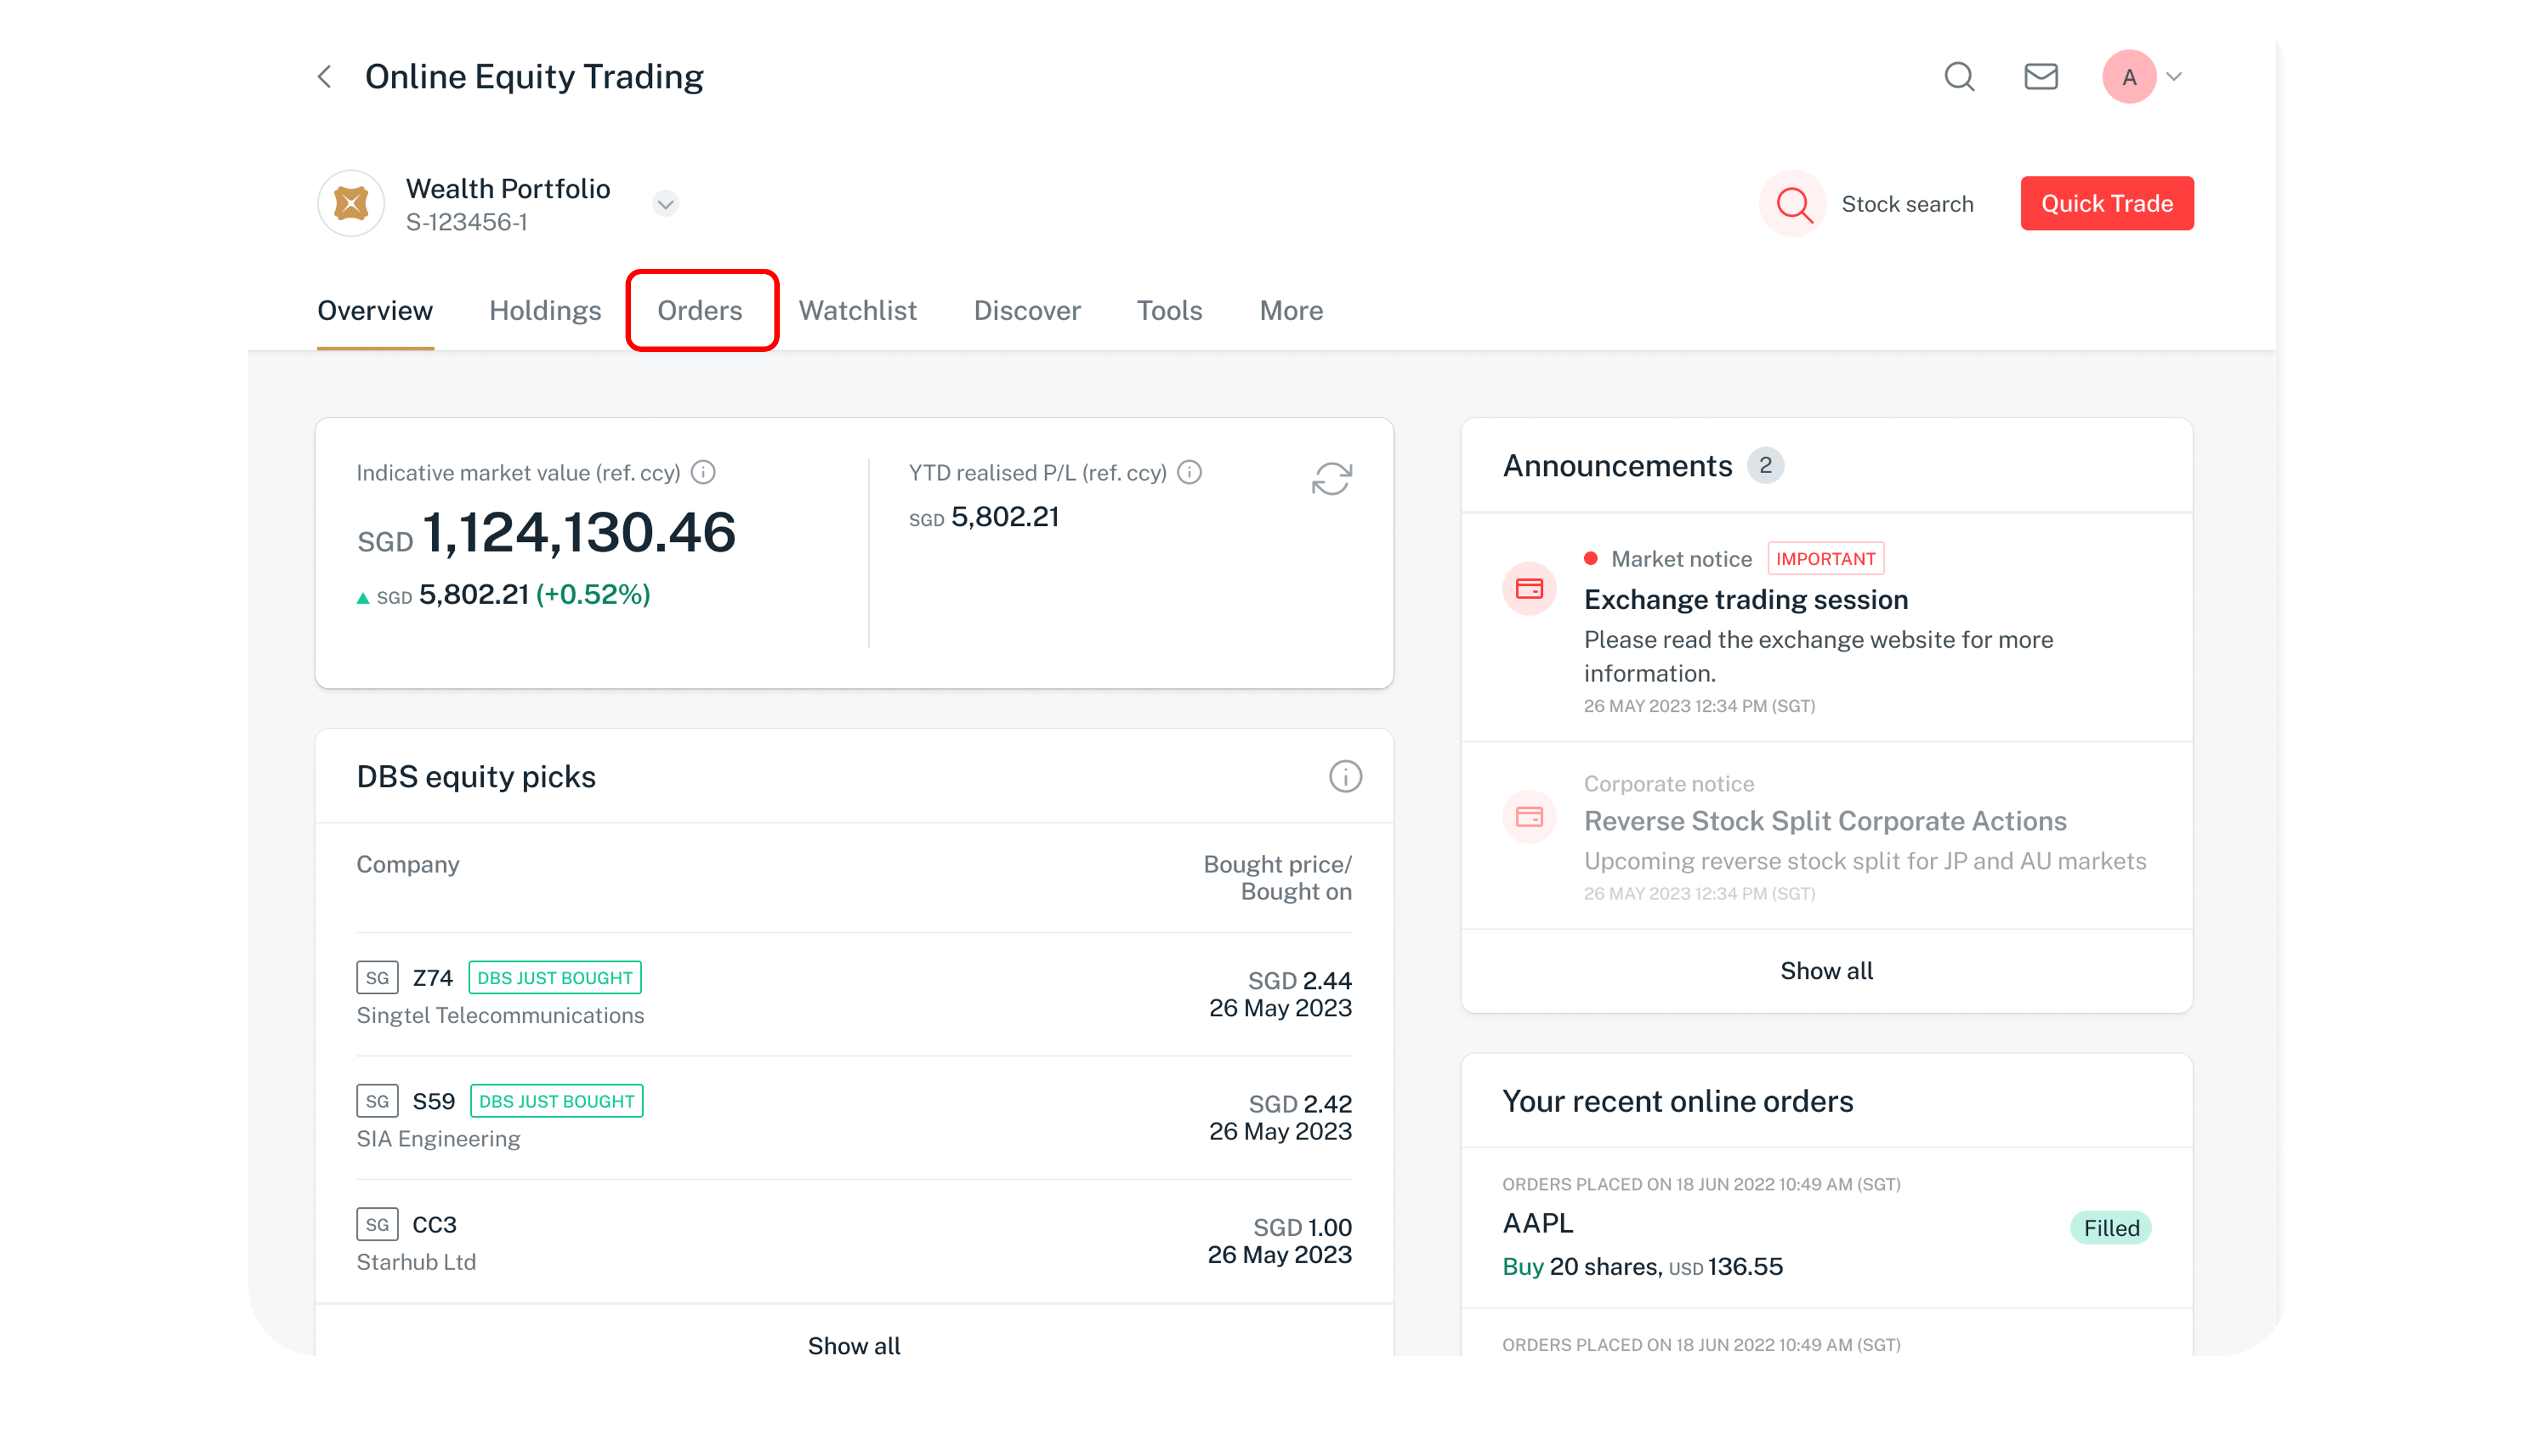Click the Corporate notice card icon
The height and width of the screenshot is (1456, 2528).
tap(1529, 817)
